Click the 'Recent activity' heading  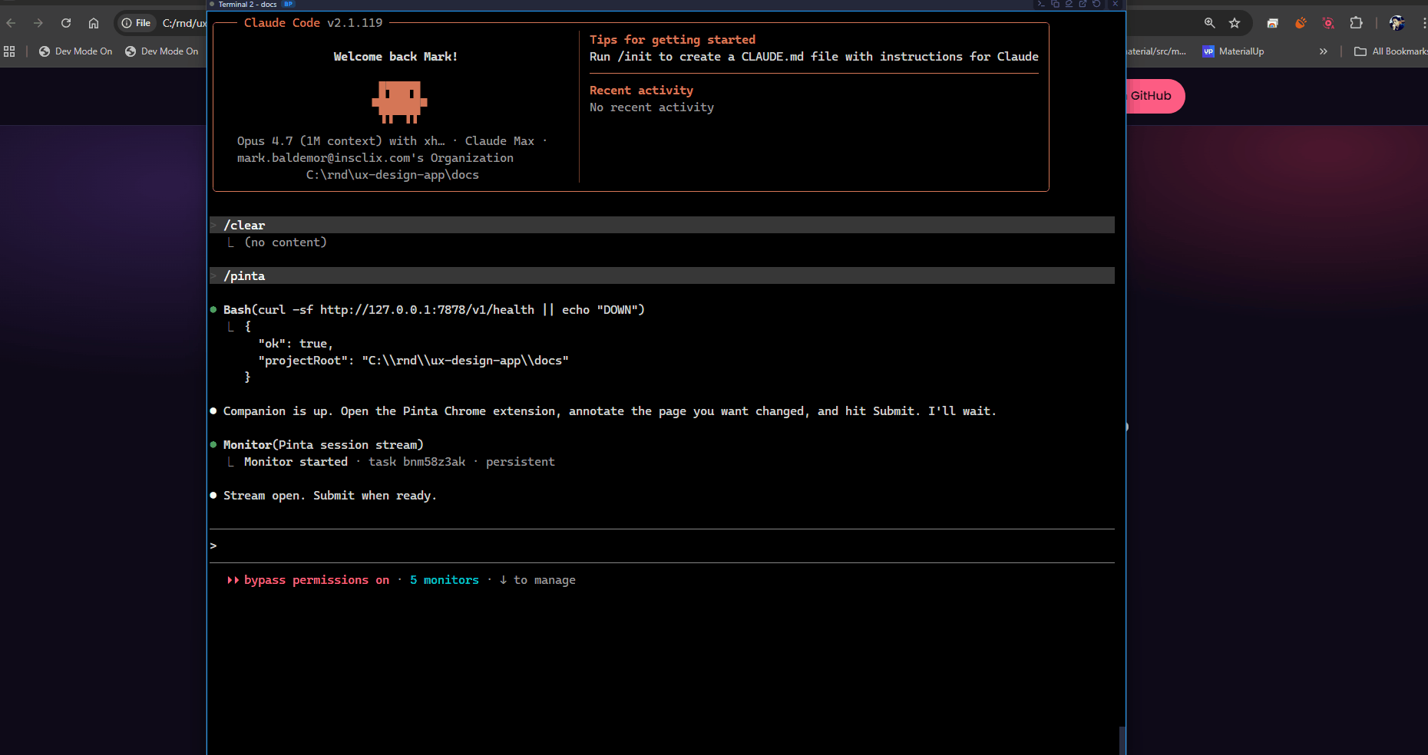[x=641, y=91]
